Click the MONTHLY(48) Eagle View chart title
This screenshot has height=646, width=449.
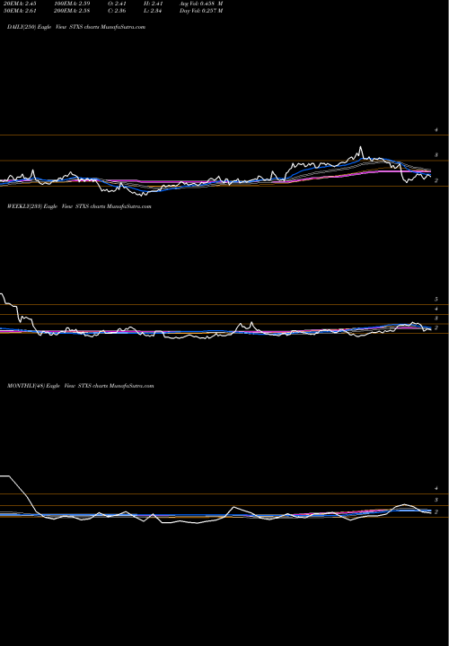coord(81,386)
